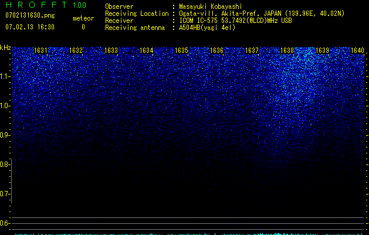Click the 1.1 frequency axis label
Image resolution: width=369 pixels, height=235 pixels.
click(x=5, y=76)
